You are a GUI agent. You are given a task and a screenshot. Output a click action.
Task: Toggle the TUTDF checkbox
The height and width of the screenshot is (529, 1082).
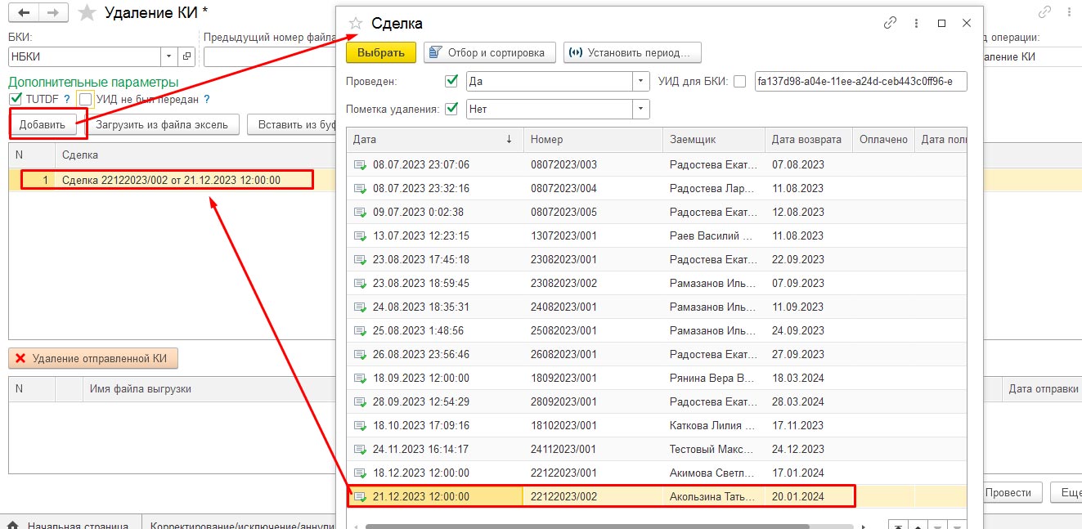(x=16, y=99)
